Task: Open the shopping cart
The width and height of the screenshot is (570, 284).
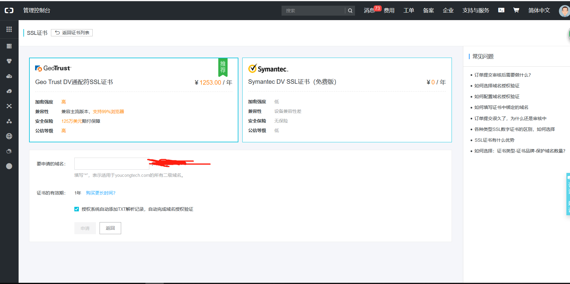Action: tap(516, 10)
